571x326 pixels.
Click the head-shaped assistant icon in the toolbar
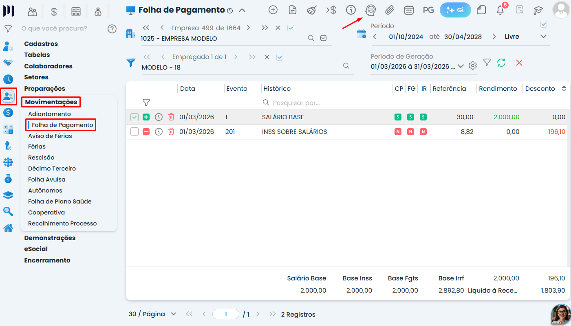(370, 10)
